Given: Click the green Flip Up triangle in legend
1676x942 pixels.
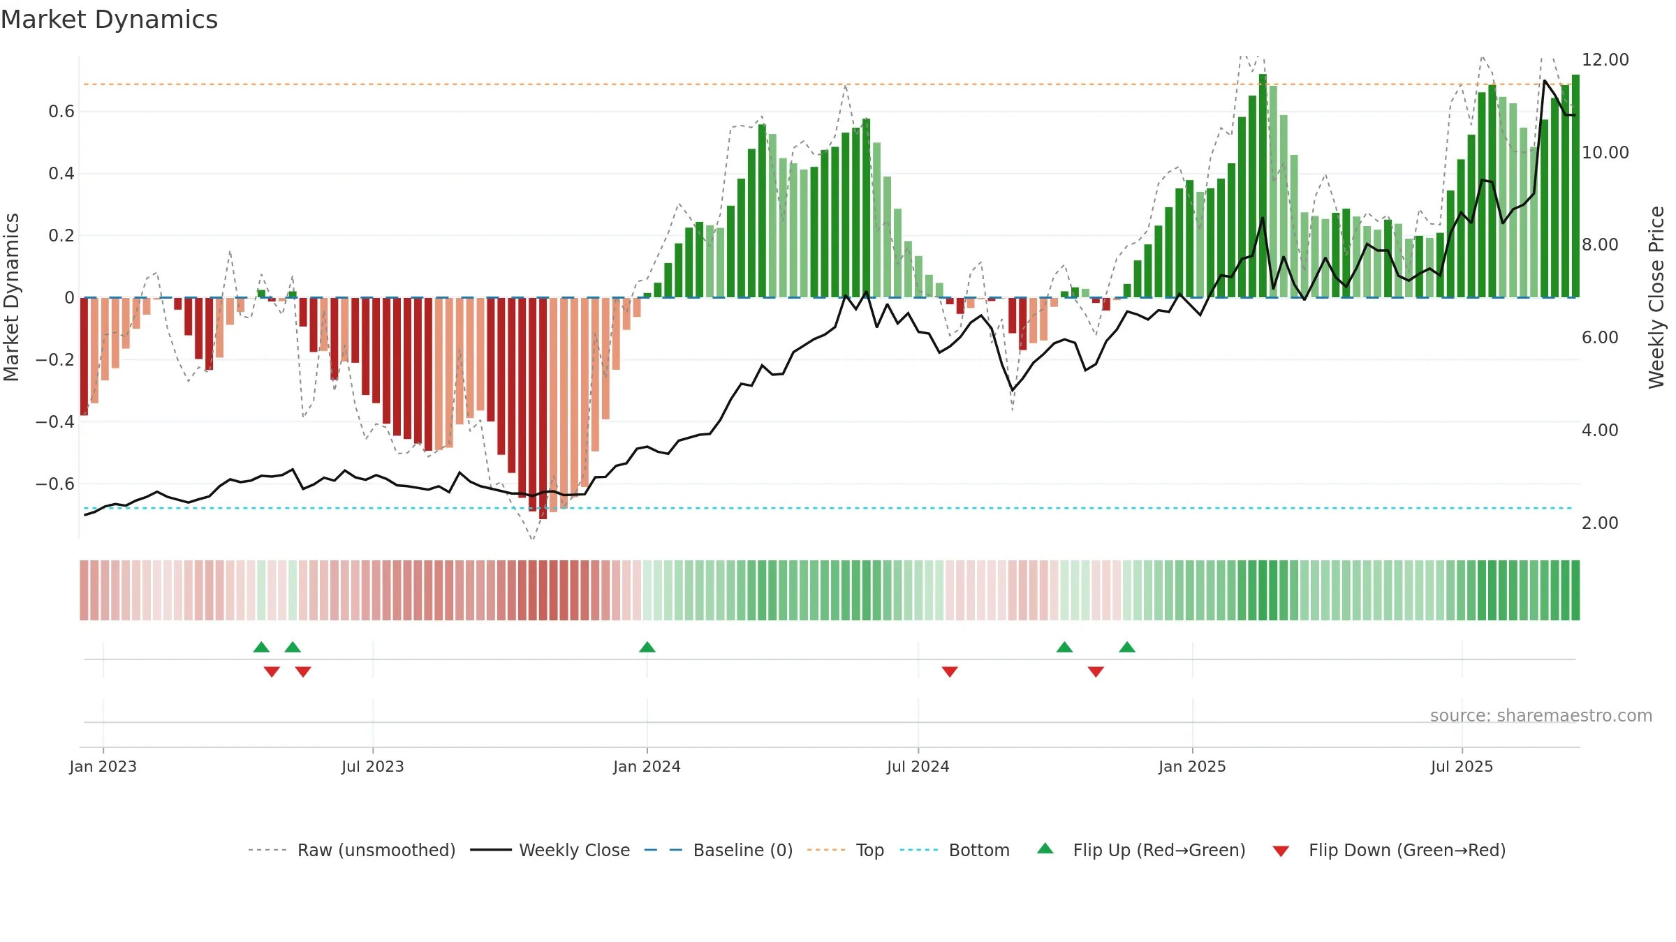Looking at the screenshot, I should 1045,848.
